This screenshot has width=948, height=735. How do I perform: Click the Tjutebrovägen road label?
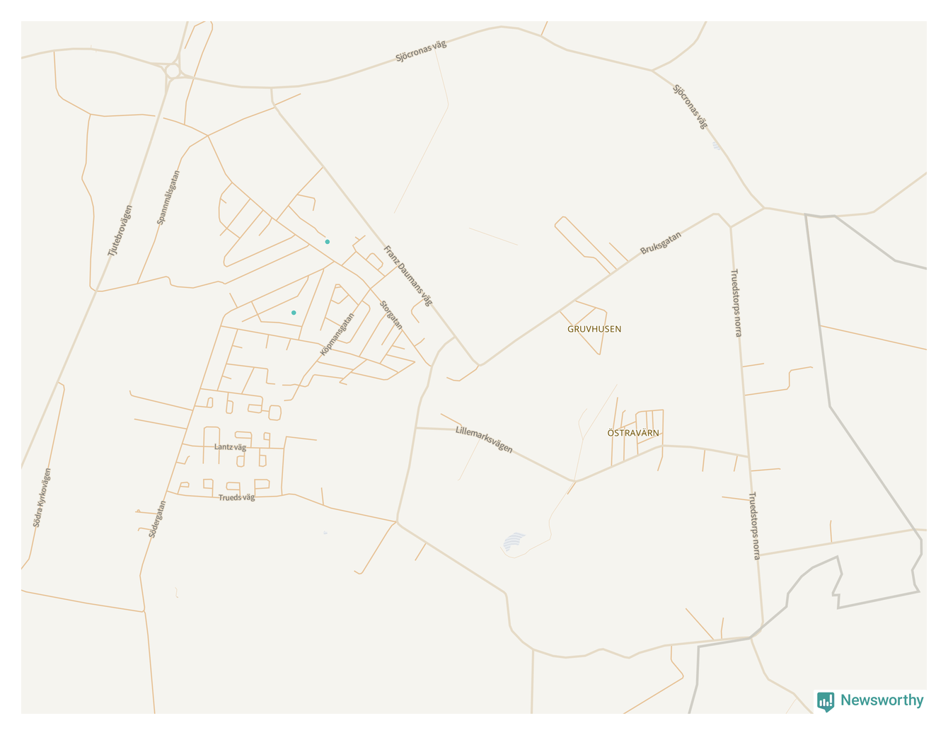120,231
